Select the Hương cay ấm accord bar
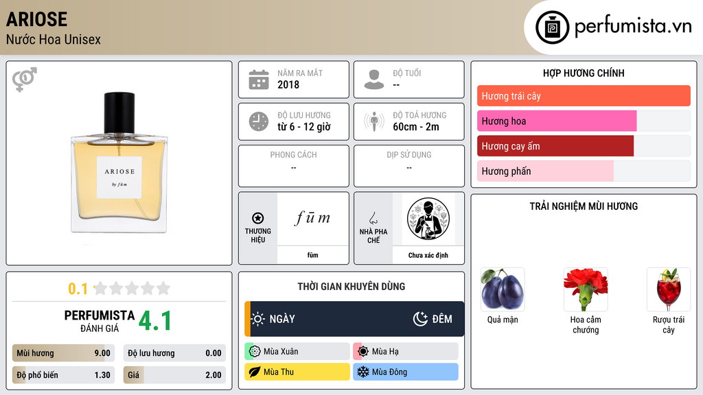This screenshot has height=395, width=703. click(584, 146)
